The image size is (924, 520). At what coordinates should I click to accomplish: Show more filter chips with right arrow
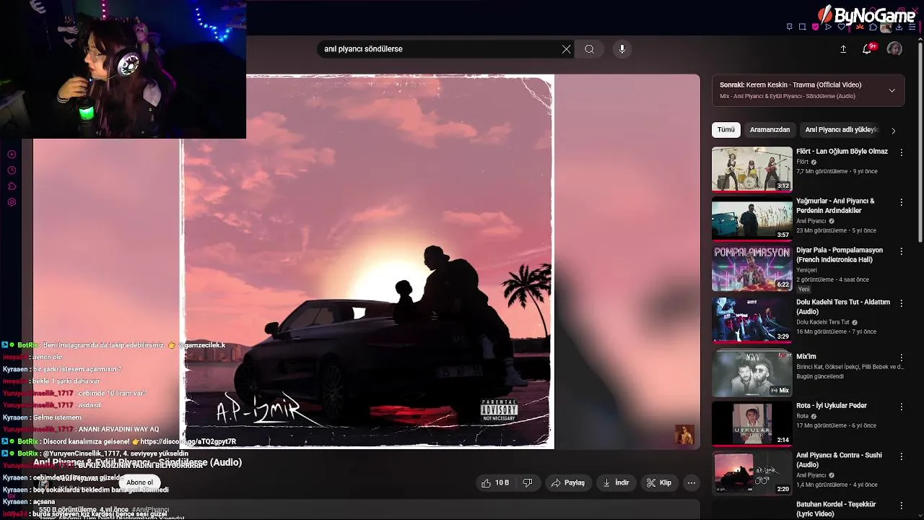click(x=893, y=131)
